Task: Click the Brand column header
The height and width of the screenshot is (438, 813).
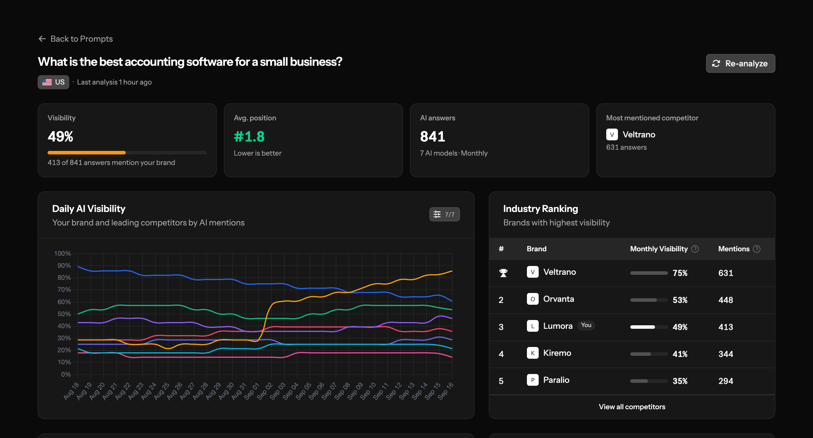Action: (537, 249)
